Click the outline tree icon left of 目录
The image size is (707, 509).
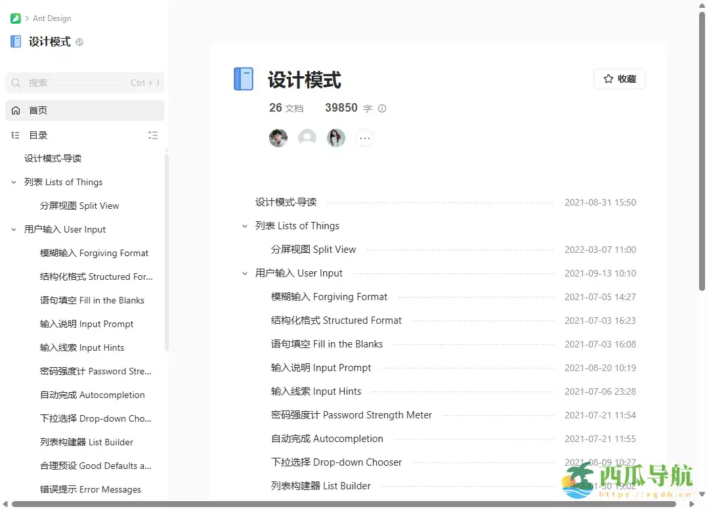(15, 135)
